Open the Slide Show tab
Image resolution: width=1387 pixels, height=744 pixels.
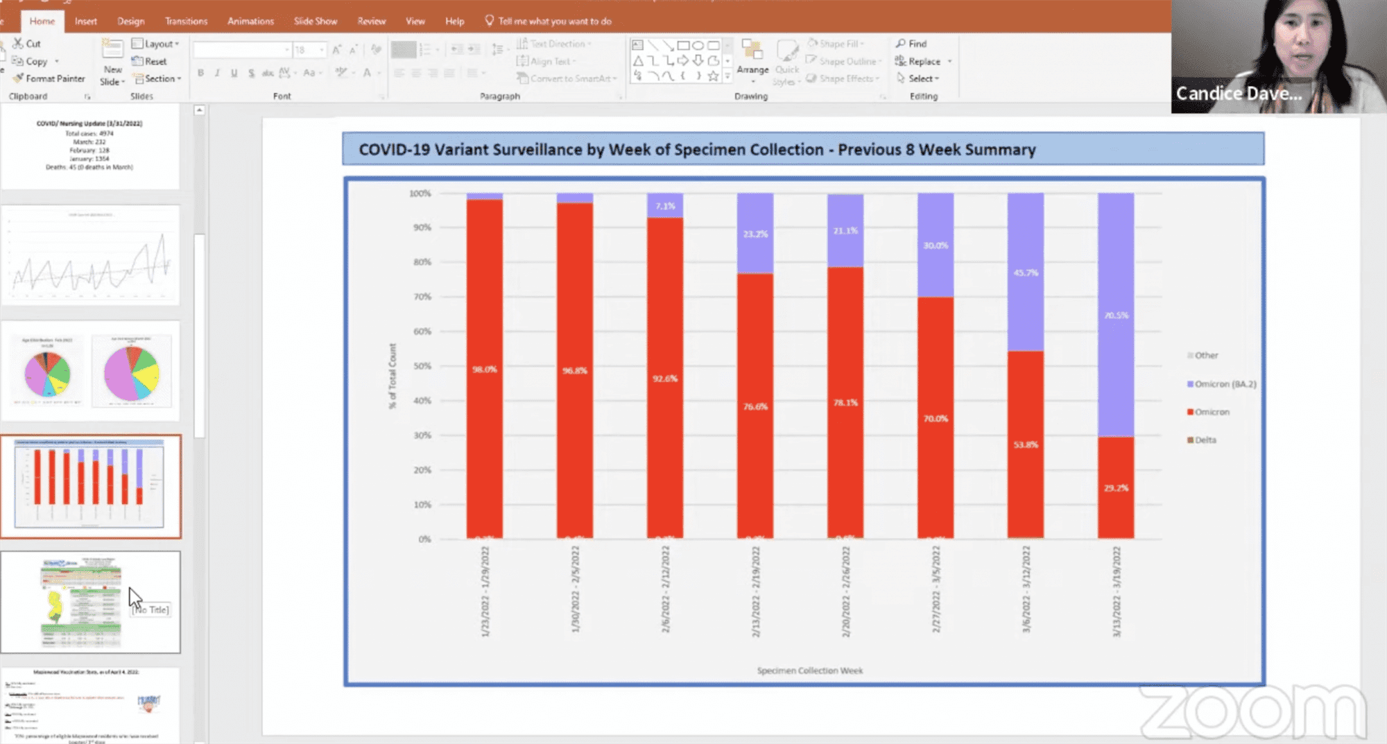pos(316,21)
